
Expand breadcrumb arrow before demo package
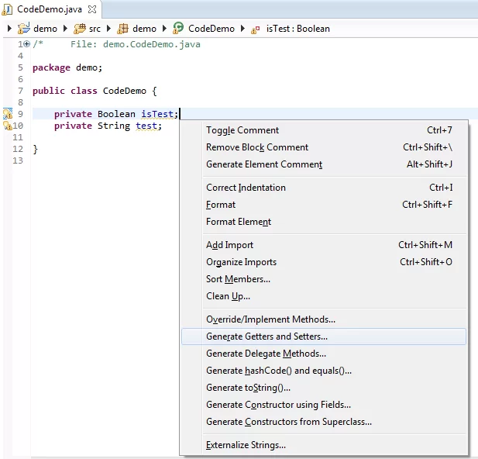[108, 29]
